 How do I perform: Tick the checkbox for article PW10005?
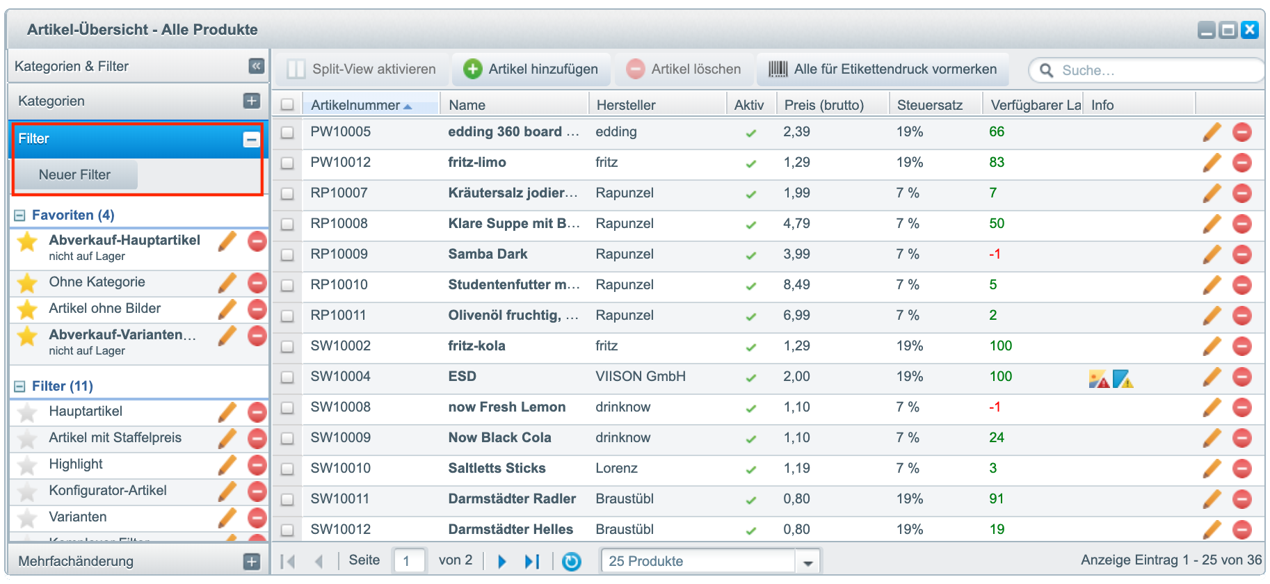(287, 132)
